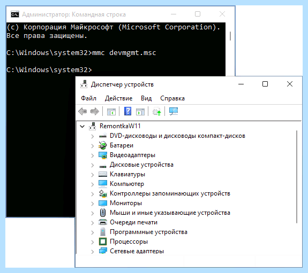Expand the Очереди печати category
The width and height of the screenshot is (308, 273).
click(x=92, y=223)
